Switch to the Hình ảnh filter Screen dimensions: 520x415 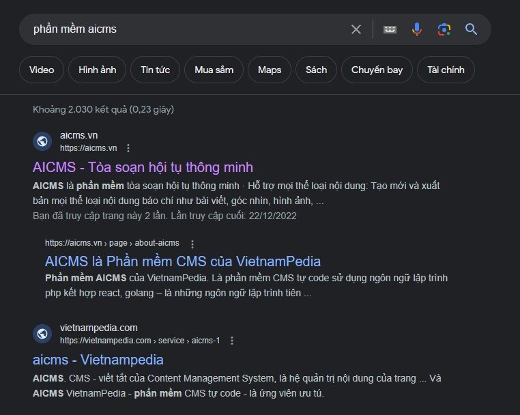click(x=97, y=70)
